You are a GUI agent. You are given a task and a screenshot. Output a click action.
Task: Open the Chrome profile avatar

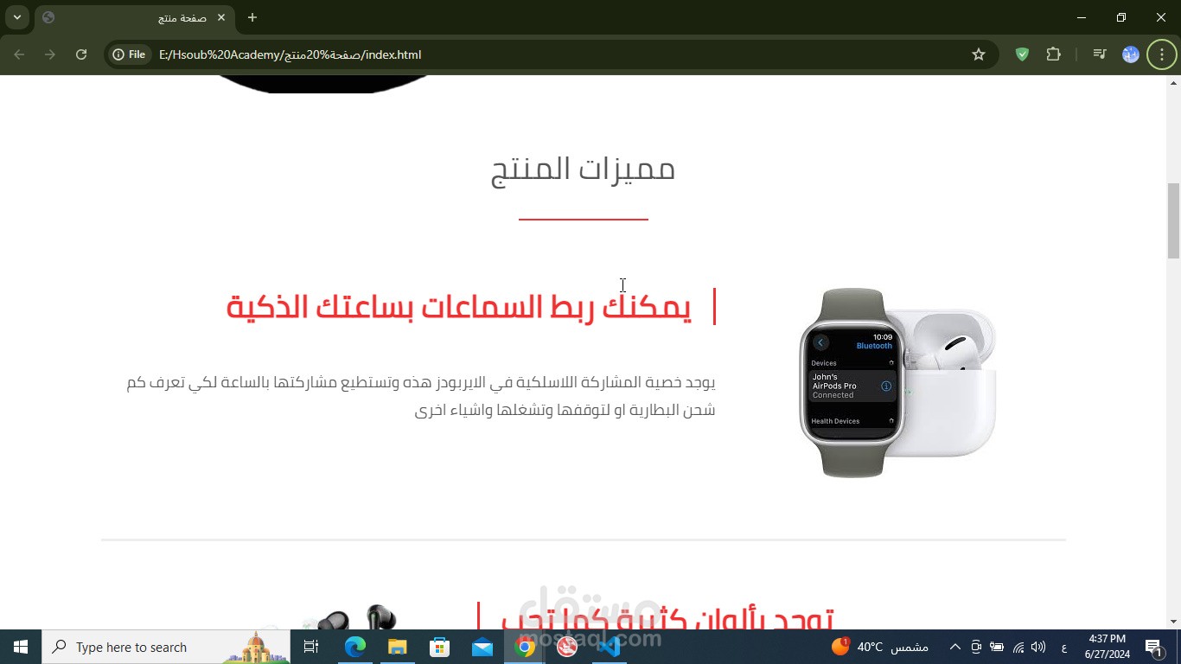point(1131,54)
